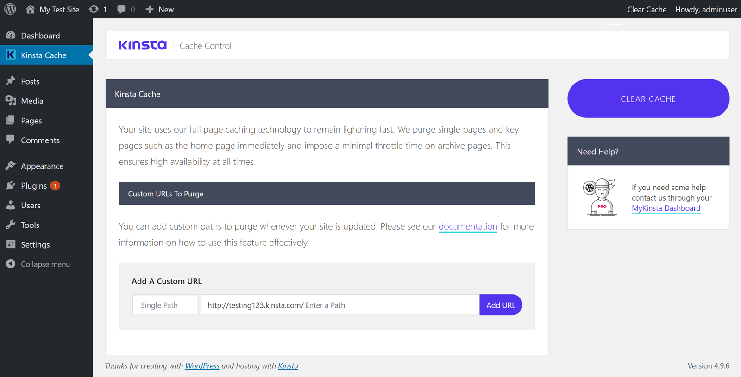Click the Tools wrench icon
This screenshot has height=377, width=741.
pyautogui.click(x=11, y=225)
